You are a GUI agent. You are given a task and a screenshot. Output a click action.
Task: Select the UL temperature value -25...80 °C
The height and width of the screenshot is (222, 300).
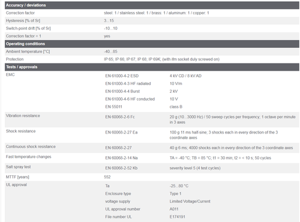pyautogui.click(x=179, y=186)
